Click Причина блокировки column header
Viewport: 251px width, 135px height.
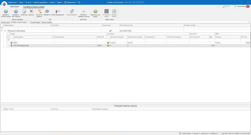(x=178, y=37)
